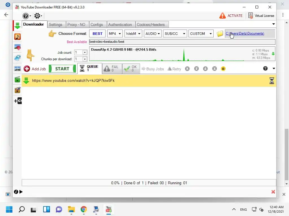Click the play arrow at bottom left
Image resolution: width=289 pixels, height=216 pixels.
point(21,192)
